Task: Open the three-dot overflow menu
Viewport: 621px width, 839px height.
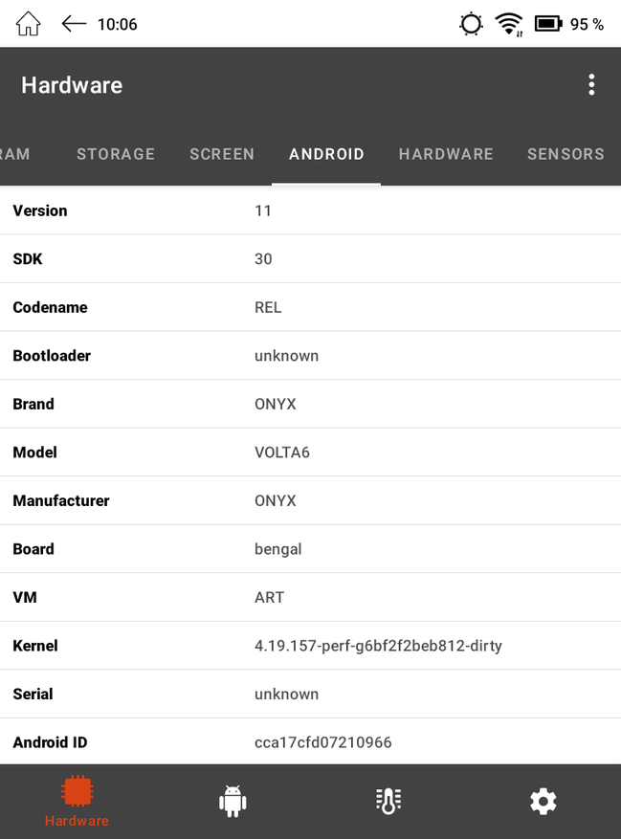Action: [x=591, y=85]
